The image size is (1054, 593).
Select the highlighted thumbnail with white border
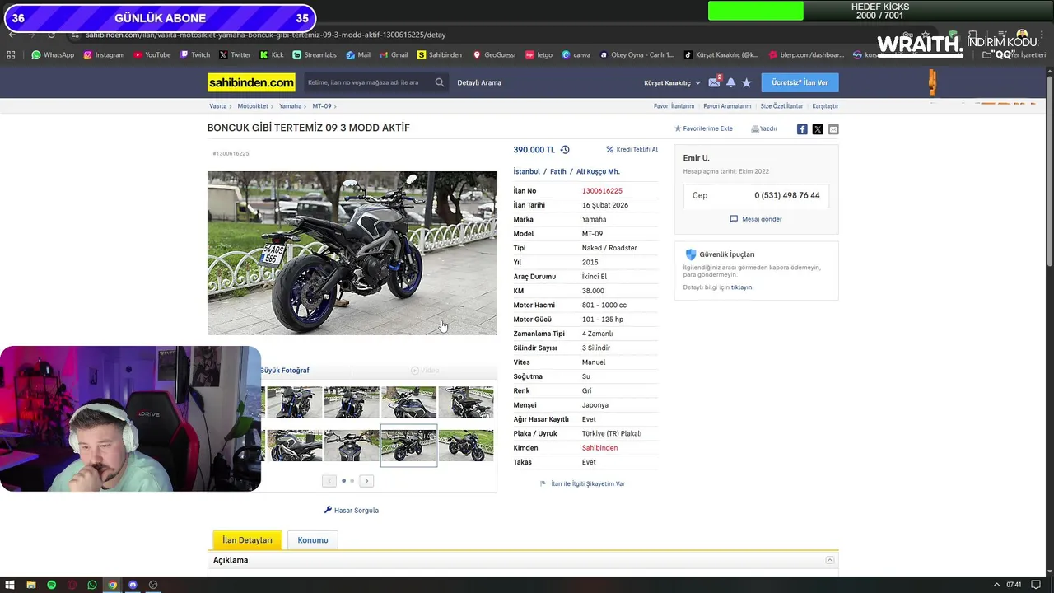point(409,446)
